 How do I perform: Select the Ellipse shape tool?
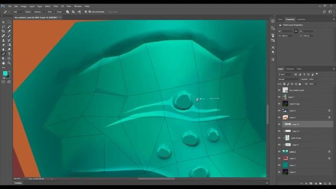point(9,58)
